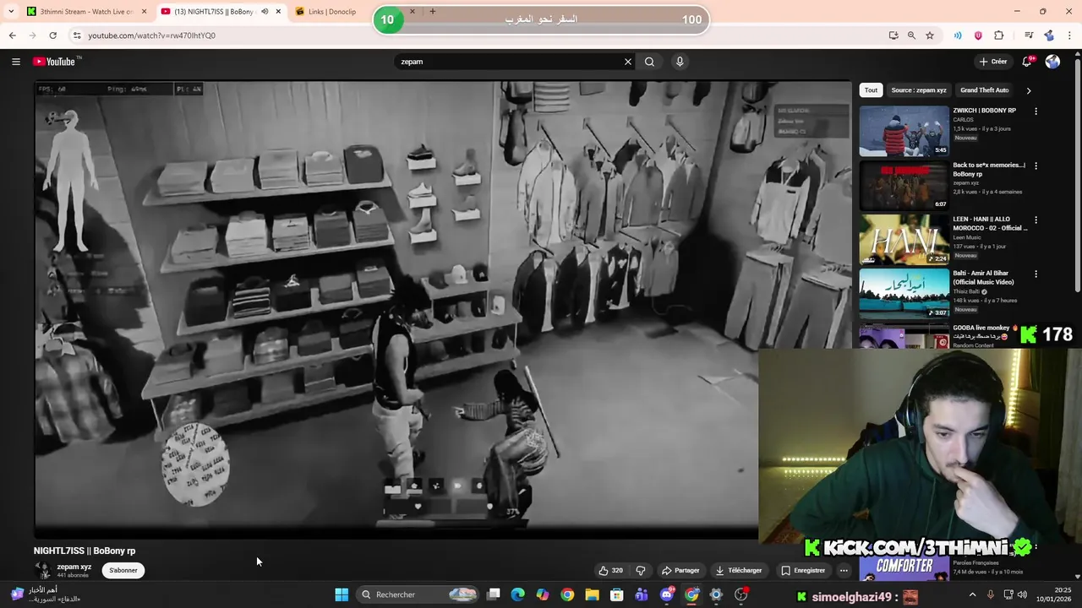Open the Balti Amir Al Bihar thumbnail
Screen dimensions: 1082x608
(x=904, y=294)
